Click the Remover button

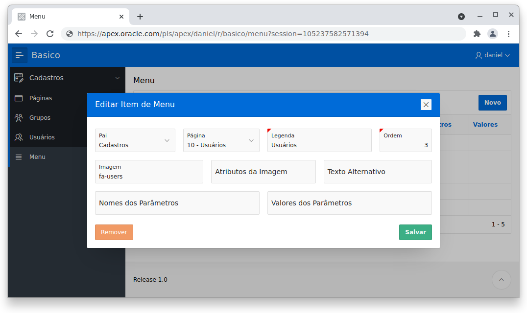pos(114,232)
